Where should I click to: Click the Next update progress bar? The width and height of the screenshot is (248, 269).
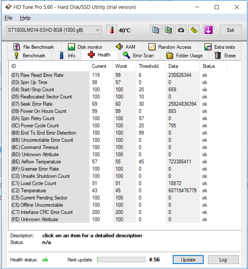pyautogui.click(x=121, y=259)
